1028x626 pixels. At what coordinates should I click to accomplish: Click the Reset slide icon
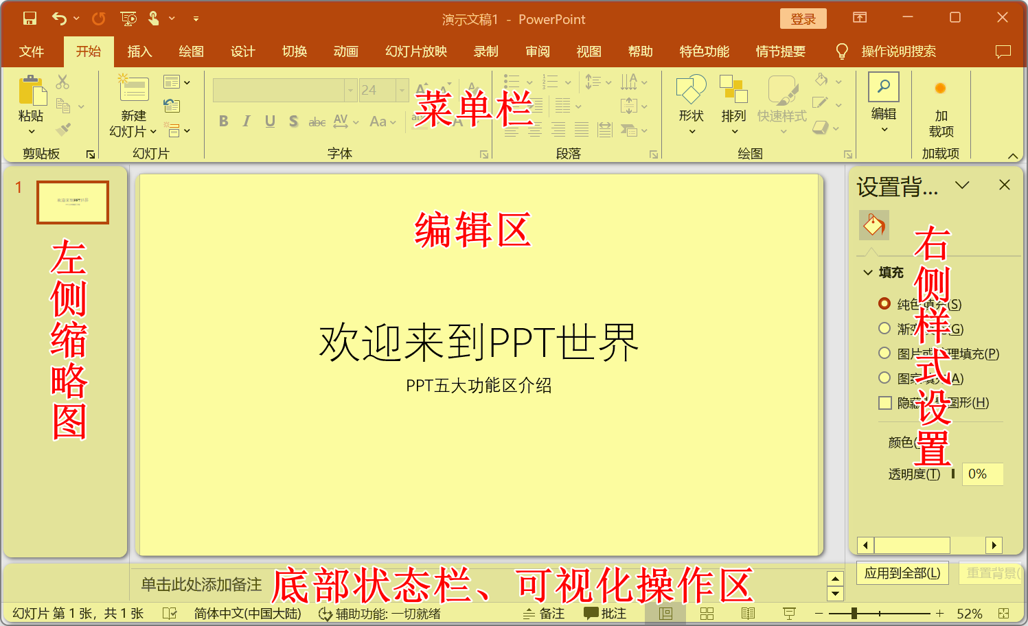coord(172,106)
